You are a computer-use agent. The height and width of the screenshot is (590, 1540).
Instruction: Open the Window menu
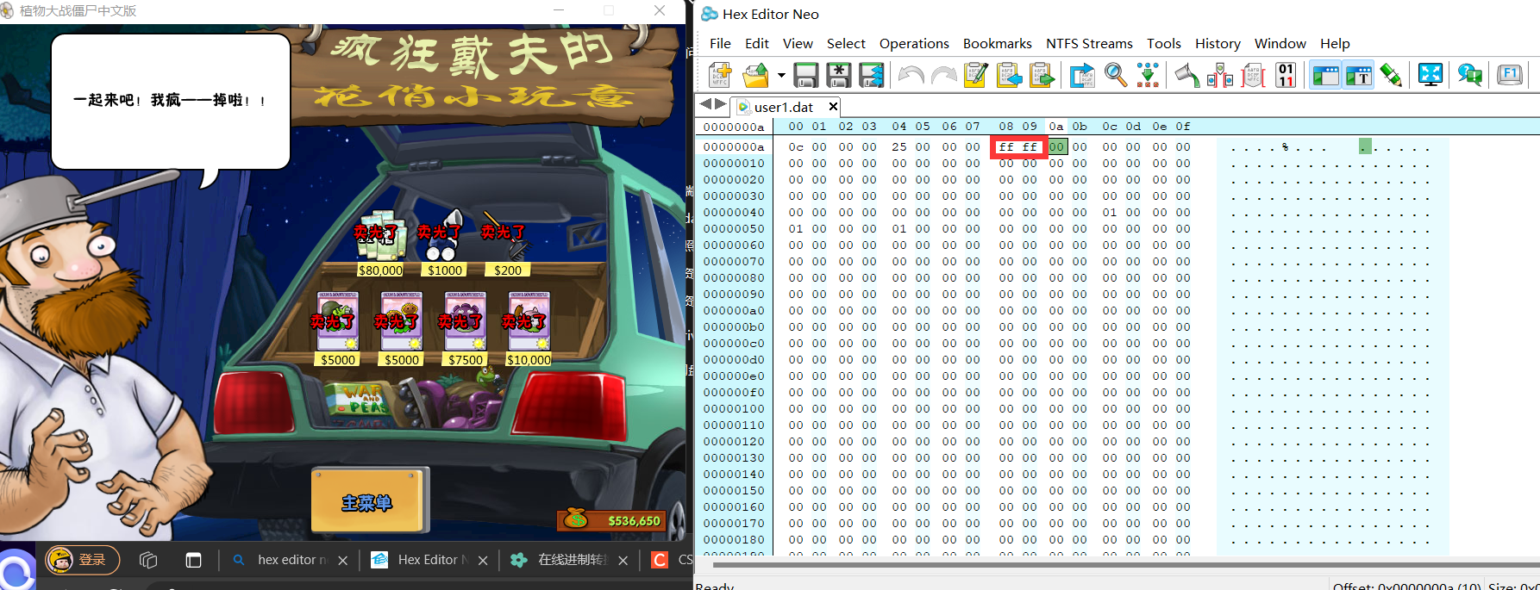[x=1280, y=43]
